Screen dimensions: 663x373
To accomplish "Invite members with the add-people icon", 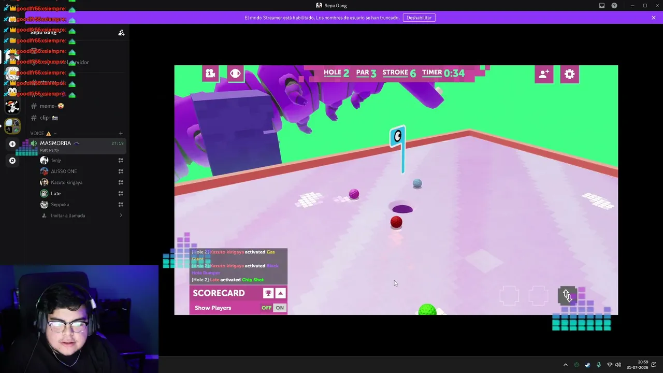I will coord(121,33).
